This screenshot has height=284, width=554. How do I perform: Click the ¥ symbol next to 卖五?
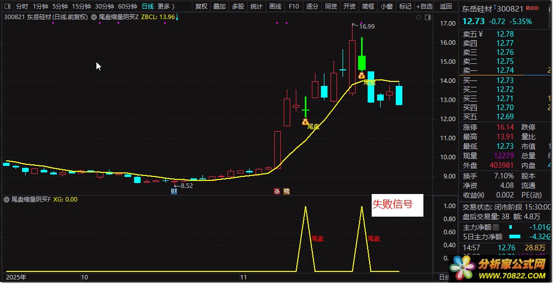click(x=481, y=34)
